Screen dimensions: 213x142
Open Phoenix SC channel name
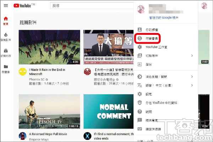(x=37, y=80)
